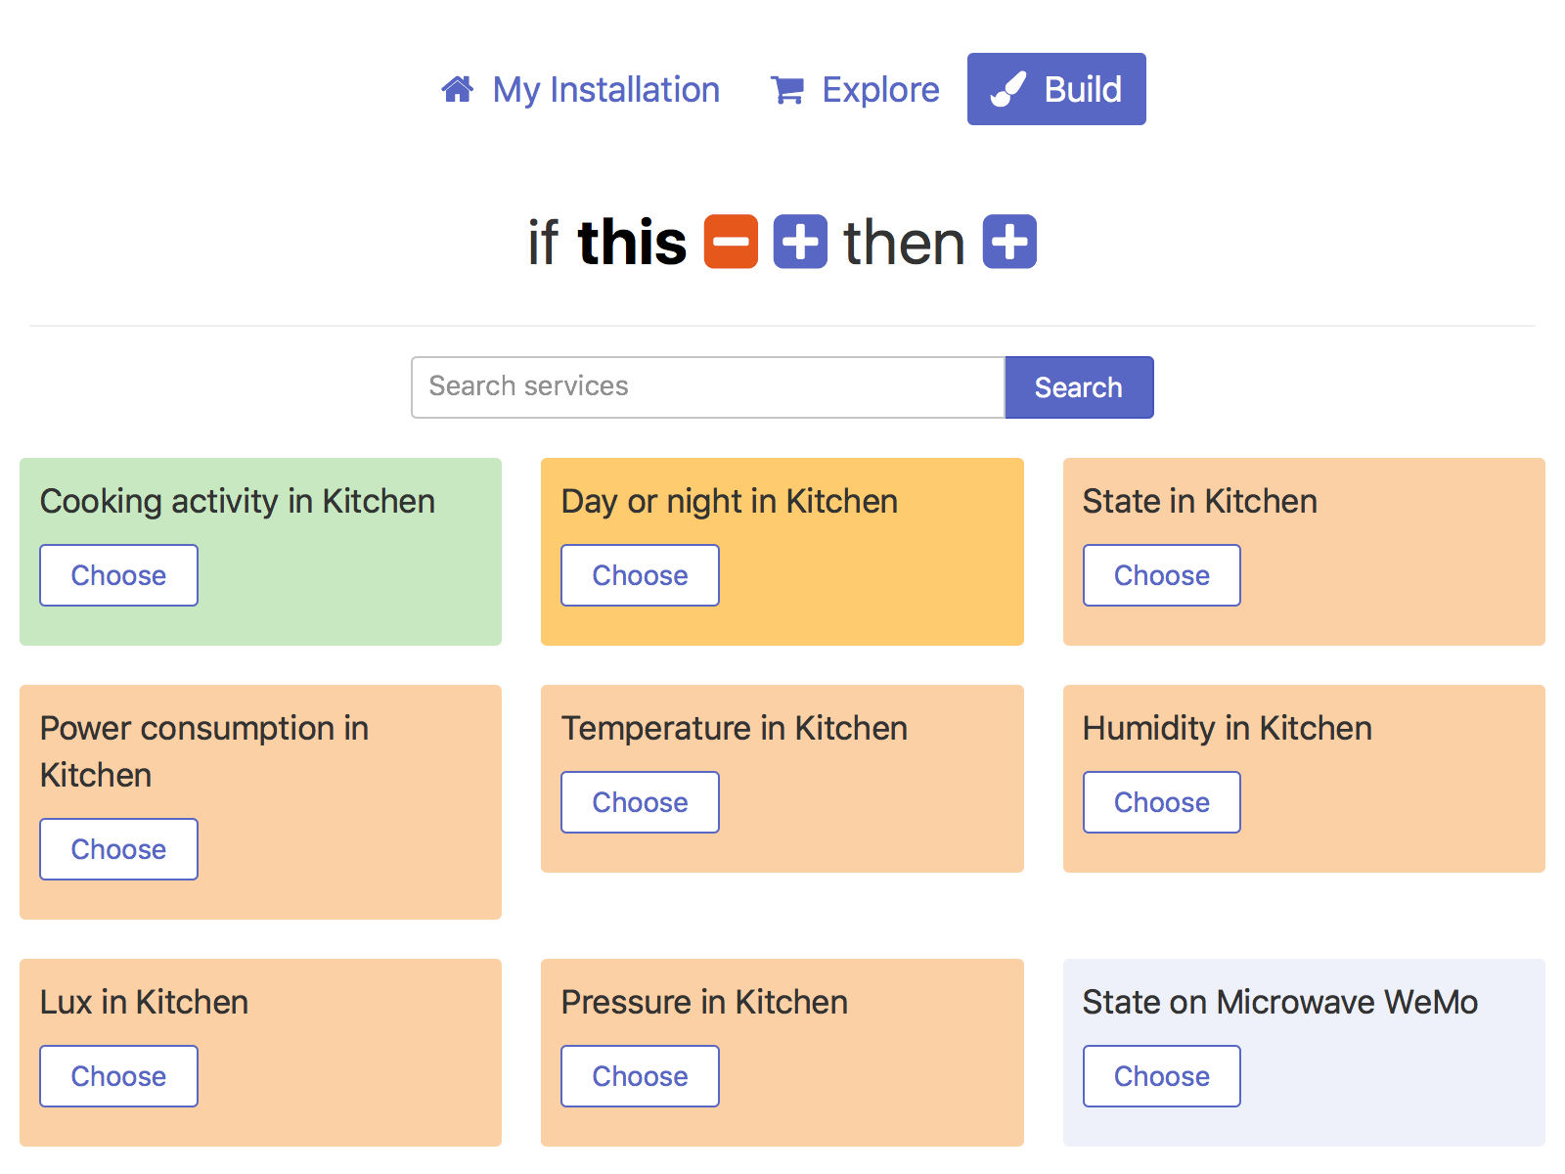Viewport: 1565px width, 1174px height.
Task: Choose Cooking activity in Kitchen
Action: 118,575
